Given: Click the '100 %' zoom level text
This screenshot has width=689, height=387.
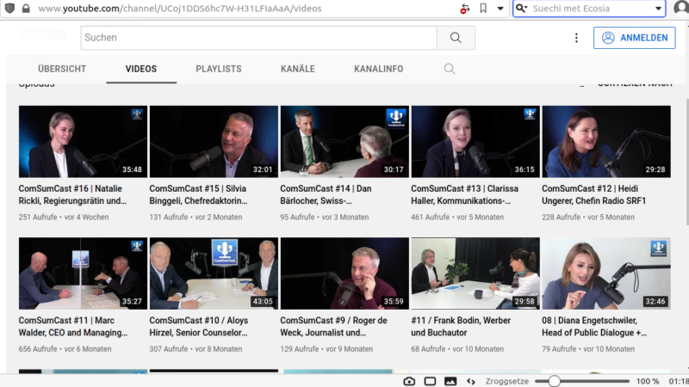Looking at the screenshot, I should tap(648, 381).
